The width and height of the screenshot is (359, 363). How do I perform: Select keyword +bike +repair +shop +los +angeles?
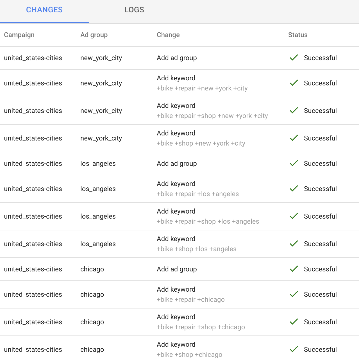pyautogui.click(x=208, y=221)
